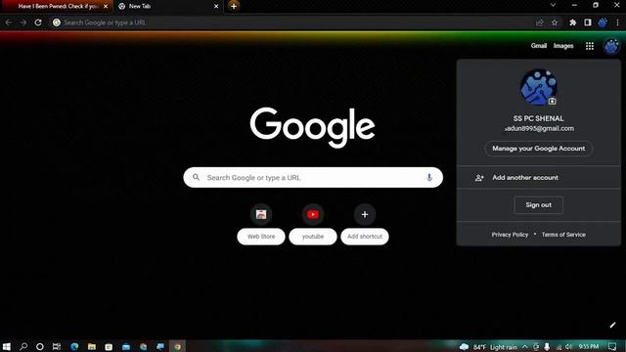Click the search magnifier icon in search box
Viewport: 626px width, 352px height.
(196, 177)
